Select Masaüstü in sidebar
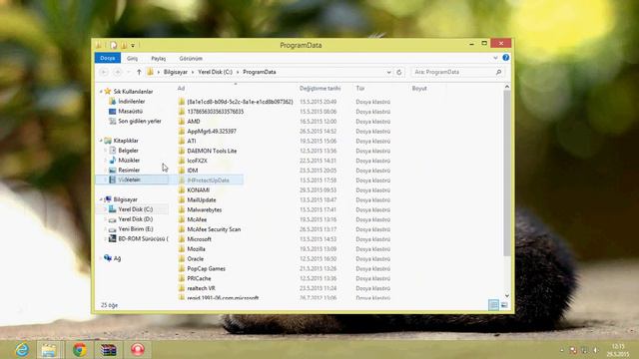The width and height of the screenshot is (639, 359). point(131,111)
